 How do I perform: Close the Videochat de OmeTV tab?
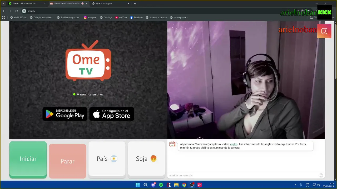(x=86, y=3)
